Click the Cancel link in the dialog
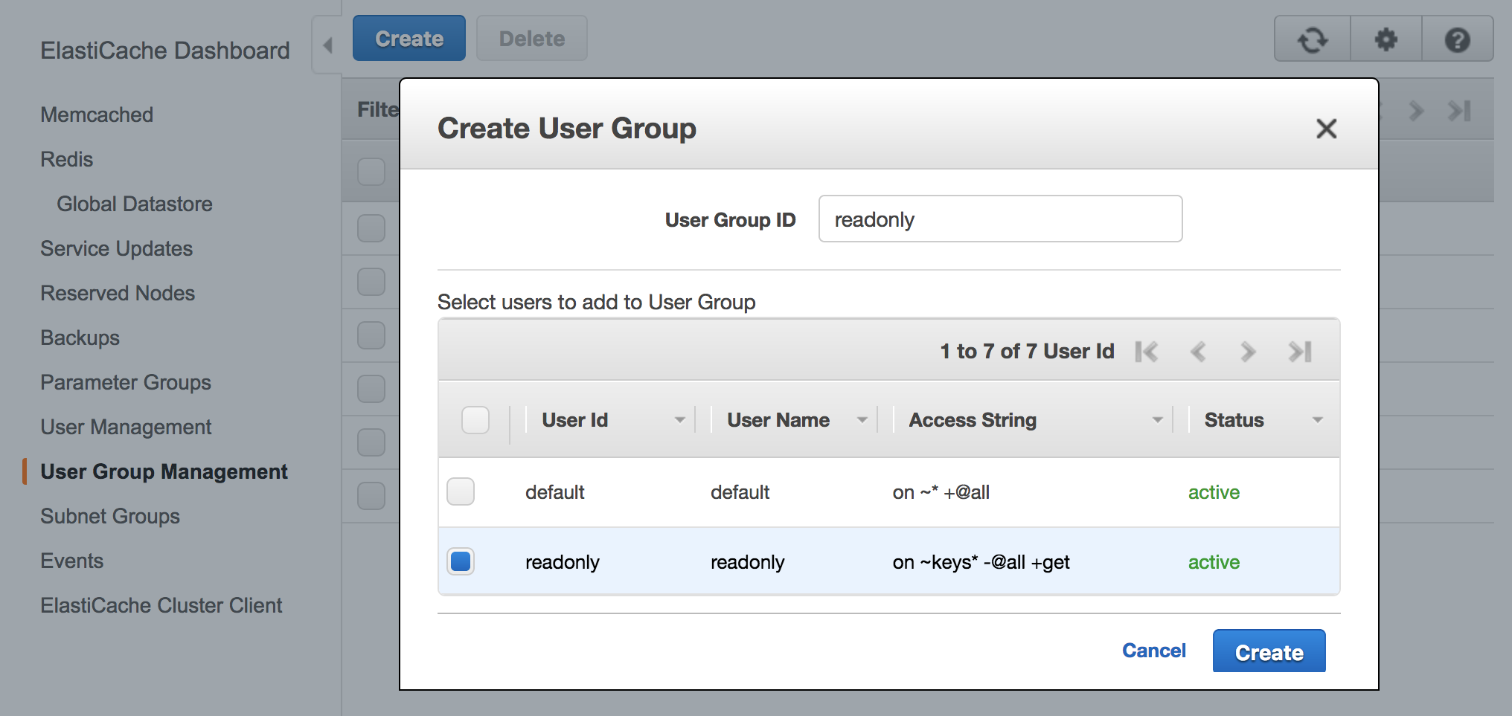This screenshot has width=1512, height=716. pos(1153,651)
